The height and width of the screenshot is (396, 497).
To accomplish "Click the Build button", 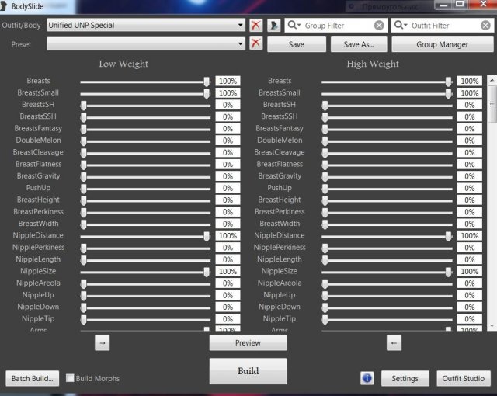I will pyautogui.click(x=248, y=371).
